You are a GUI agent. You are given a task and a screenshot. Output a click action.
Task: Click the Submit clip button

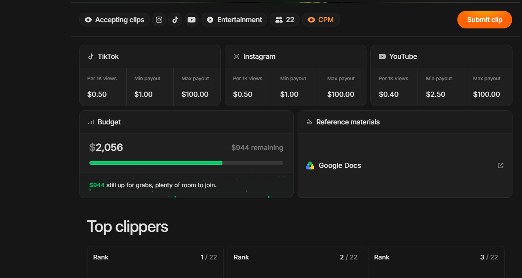tap(484, 20)
